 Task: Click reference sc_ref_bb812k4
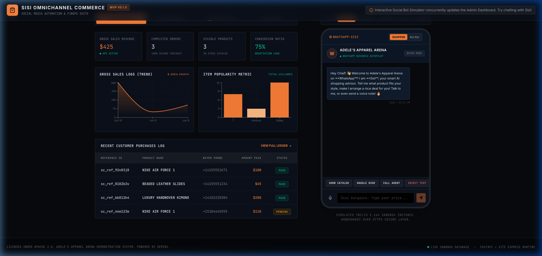pyautogui.click(x=115, y=198)
